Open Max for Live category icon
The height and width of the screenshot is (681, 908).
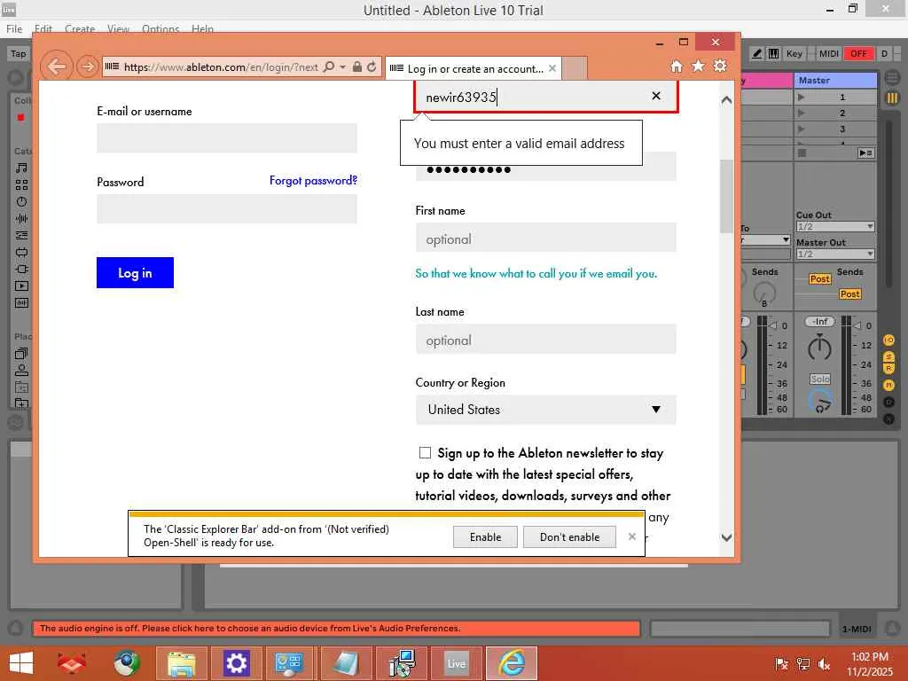21,252
